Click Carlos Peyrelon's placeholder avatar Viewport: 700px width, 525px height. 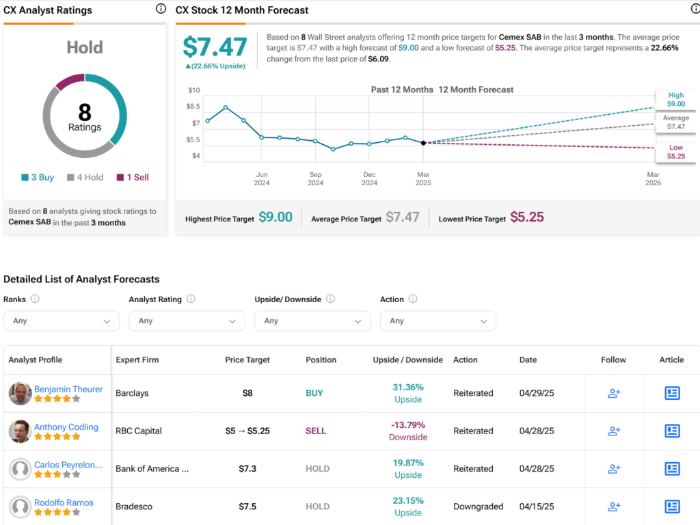pos(20,469)
